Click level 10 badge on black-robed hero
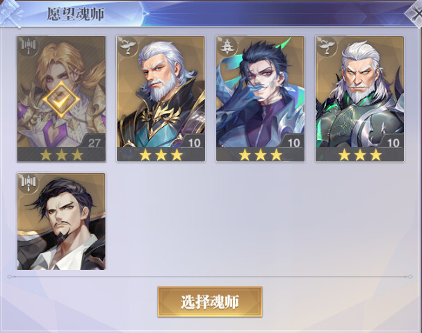The width and height of the screenshot is (422, 333). coord(193,142)
